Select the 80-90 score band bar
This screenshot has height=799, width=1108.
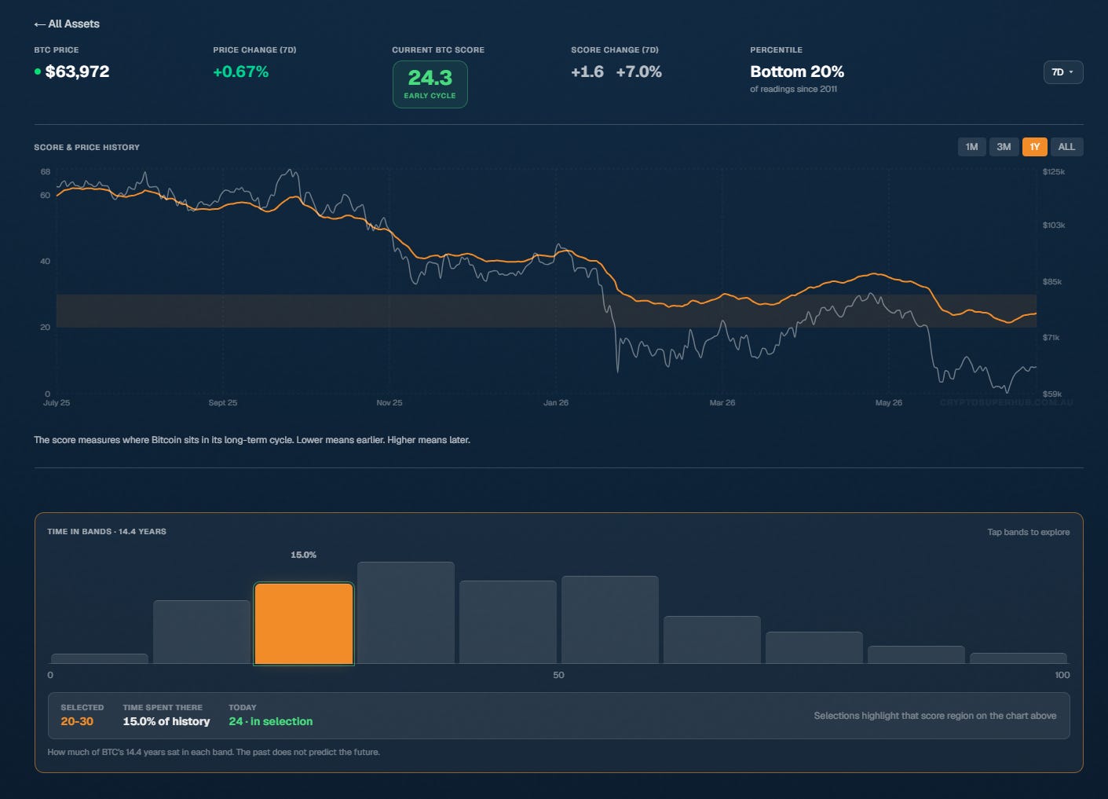click(x=916, y=654)
